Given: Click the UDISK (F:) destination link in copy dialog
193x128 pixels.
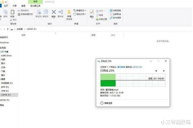Looking at the screenshot, I should 137,67.
